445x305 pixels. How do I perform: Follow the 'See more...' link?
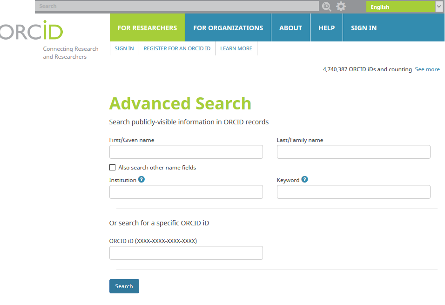[x=429, y=69]
